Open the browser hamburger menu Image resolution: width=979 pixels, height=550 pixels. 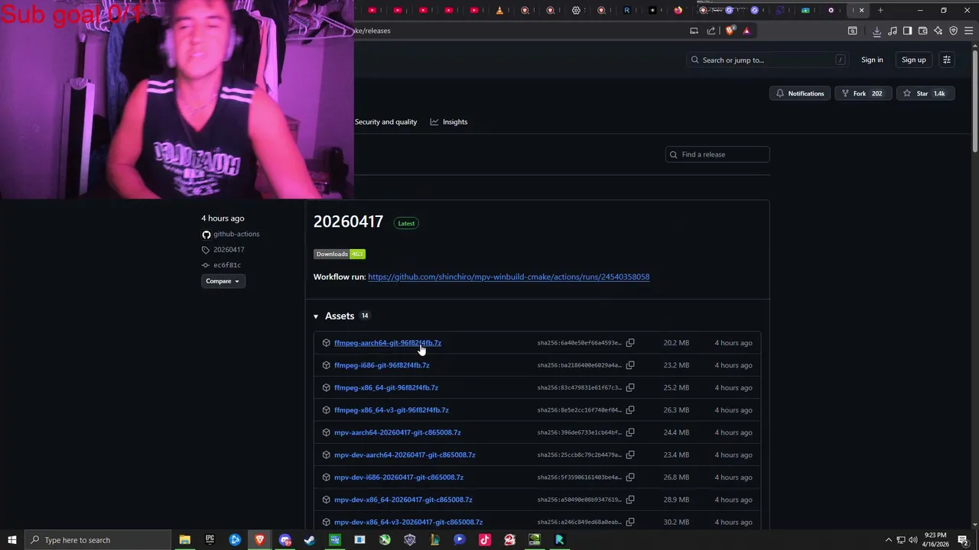pyautogui.click(x=968, y=31)
